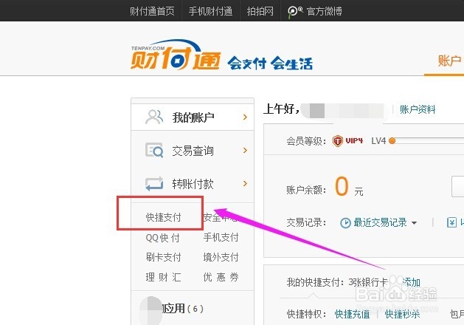The width and height of the screenshot is (464, 325).
Task: Click the clock icon beside 最近交易记录
Action: click(x=345, y=223)
